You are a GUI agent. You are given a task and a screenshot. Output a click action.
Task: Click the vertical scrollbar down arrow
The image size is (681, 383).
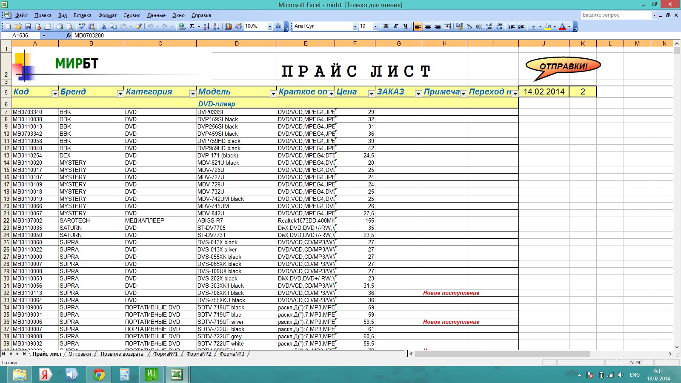pyautogui.click(x=677, y=347)
